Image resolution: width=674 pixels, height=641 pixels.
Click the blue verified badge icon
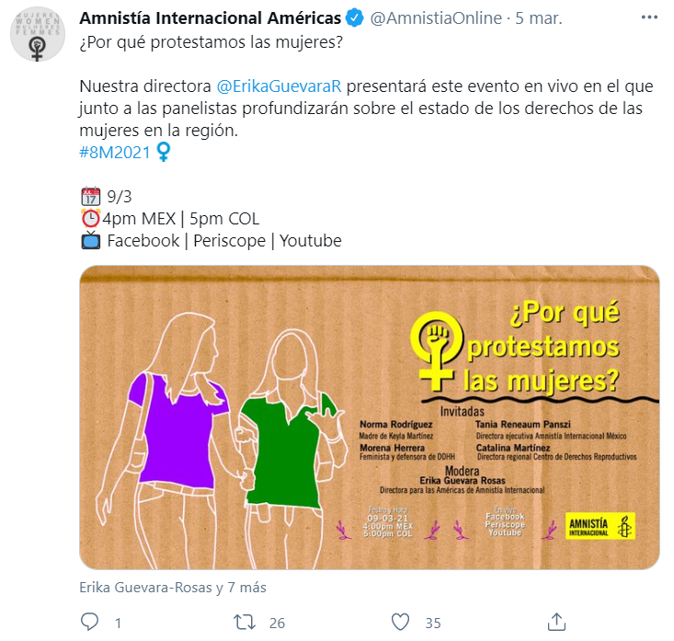pyautogui.click(x=355, y=18)
